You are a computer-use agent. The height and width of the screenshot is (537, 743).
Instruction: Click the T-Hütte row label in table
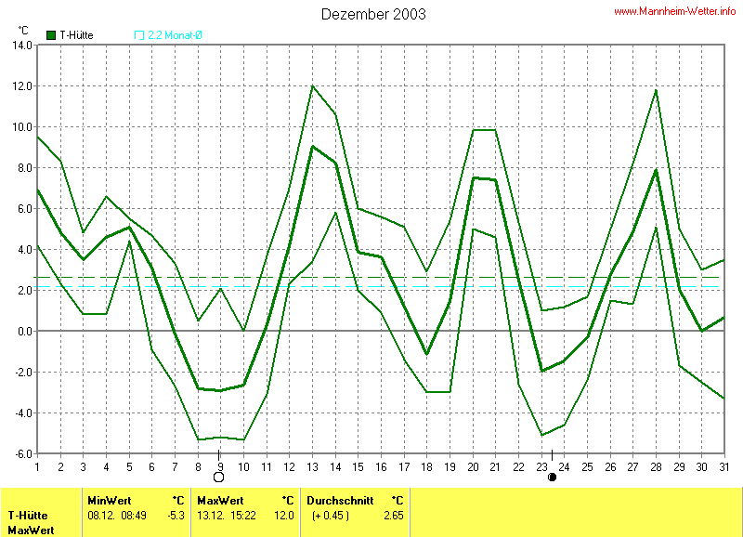click(29, 515)
